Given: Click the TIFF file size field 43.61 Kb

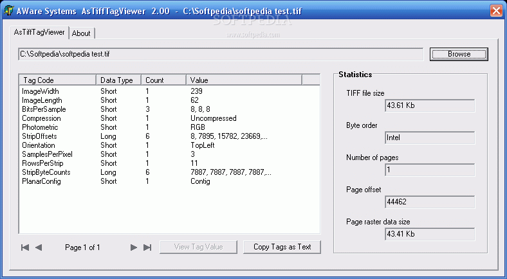Looking at the screenshot, I should click(x=430, y=105).
